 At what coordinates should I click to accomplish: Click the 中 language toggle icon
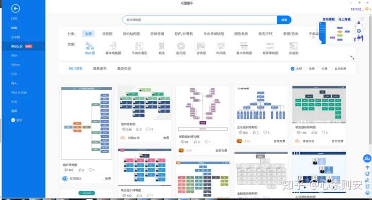367,168
